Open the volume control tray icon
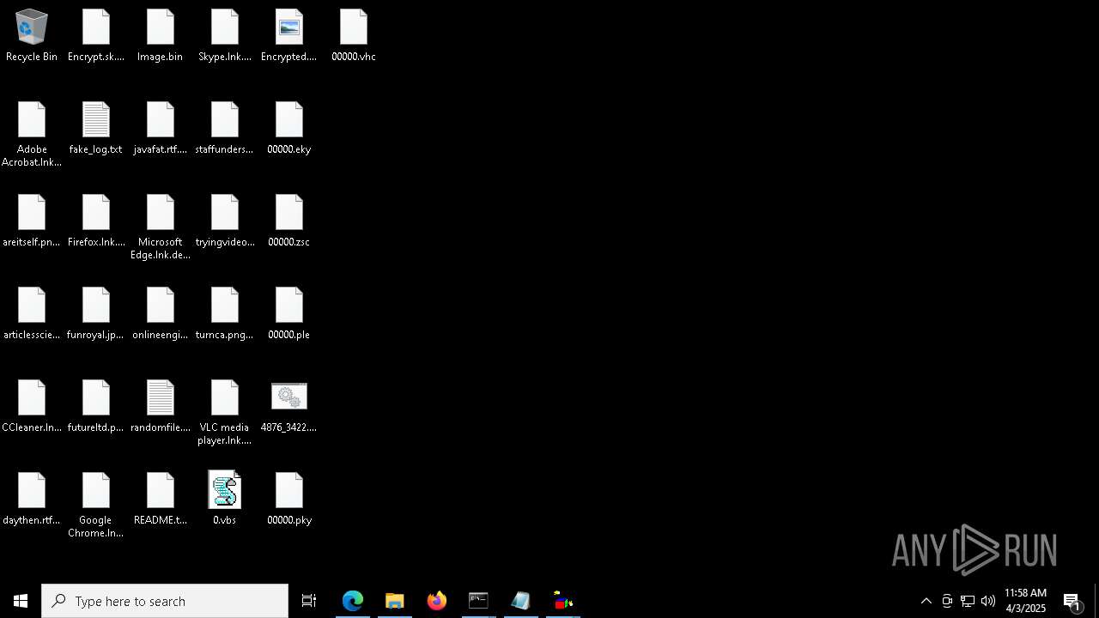The width and height of the screenshot is (1099, 618). (988, 601)
